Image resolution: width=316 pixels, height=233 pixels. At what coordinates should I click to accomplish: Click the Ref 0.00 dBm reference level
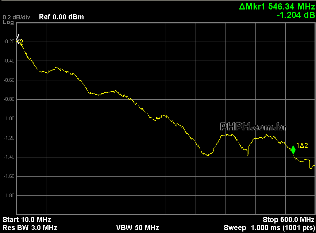pyautogui.click(x=61, y=17)
